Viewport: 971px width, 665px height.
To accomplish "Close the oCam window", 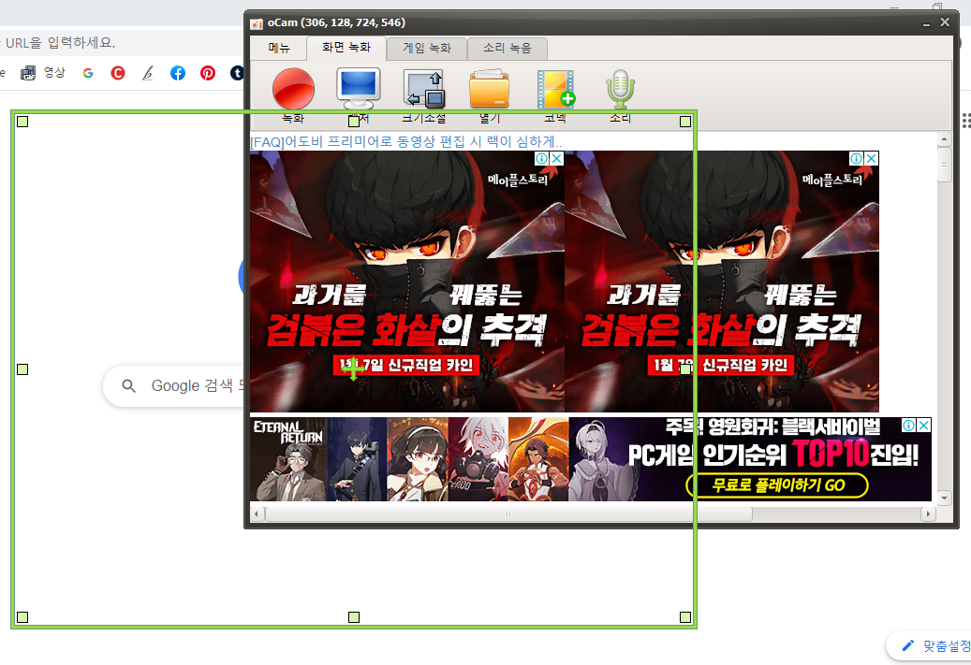I will [x=945, y=22].
